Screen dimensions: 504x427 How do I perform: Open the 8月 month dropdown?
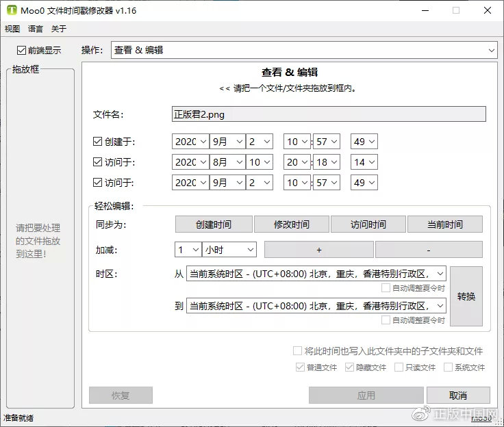(x=227, y=162)
